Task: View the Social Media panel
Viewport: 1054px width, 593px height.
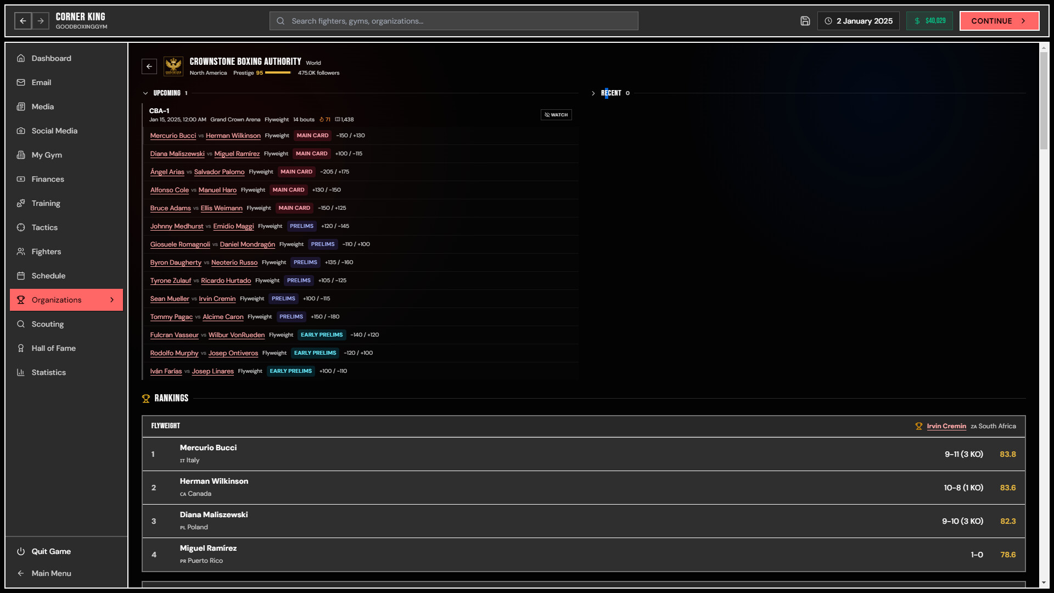Action: (53, 131)
